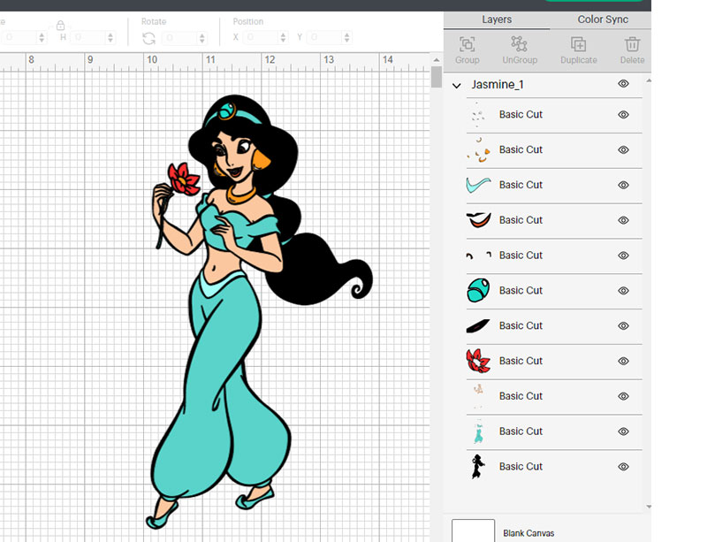The height and width of the screenshot is (542, 707).
Task: Click the Blank Canvas label
Action: pos(528,533)
